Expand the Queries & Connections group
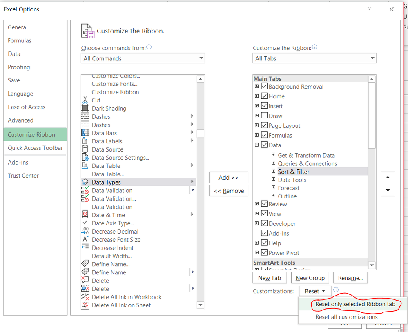The width and height of the screenshot is (408, 332). pos(274,163)
